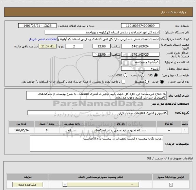Click the ردیف column header

click(x=185, y=124)
